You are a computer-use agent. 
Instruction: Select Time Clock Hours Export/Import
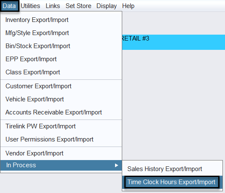[x=172, y=182]
